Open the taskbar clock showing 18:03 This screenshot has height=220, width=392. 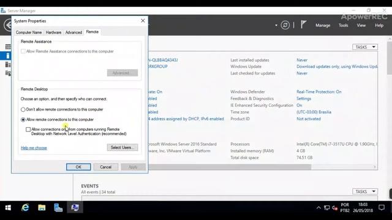pos(363,208)
